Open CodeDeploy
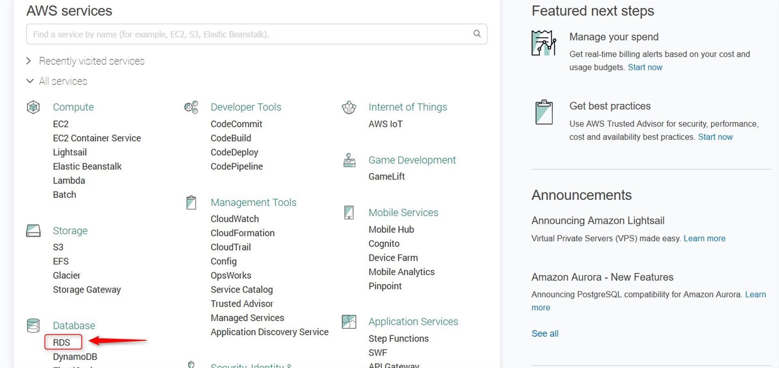The width and height of the screenshot is (779, 368). point(235,152)
